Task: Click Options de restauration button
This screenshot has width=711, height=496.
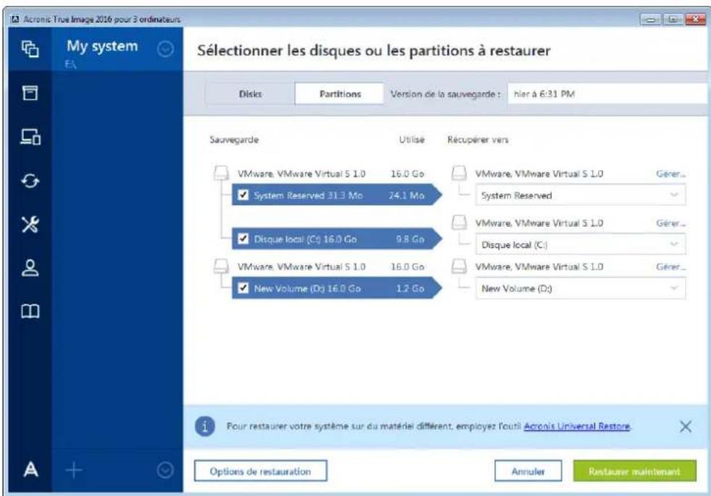Action: coord(260,471)
